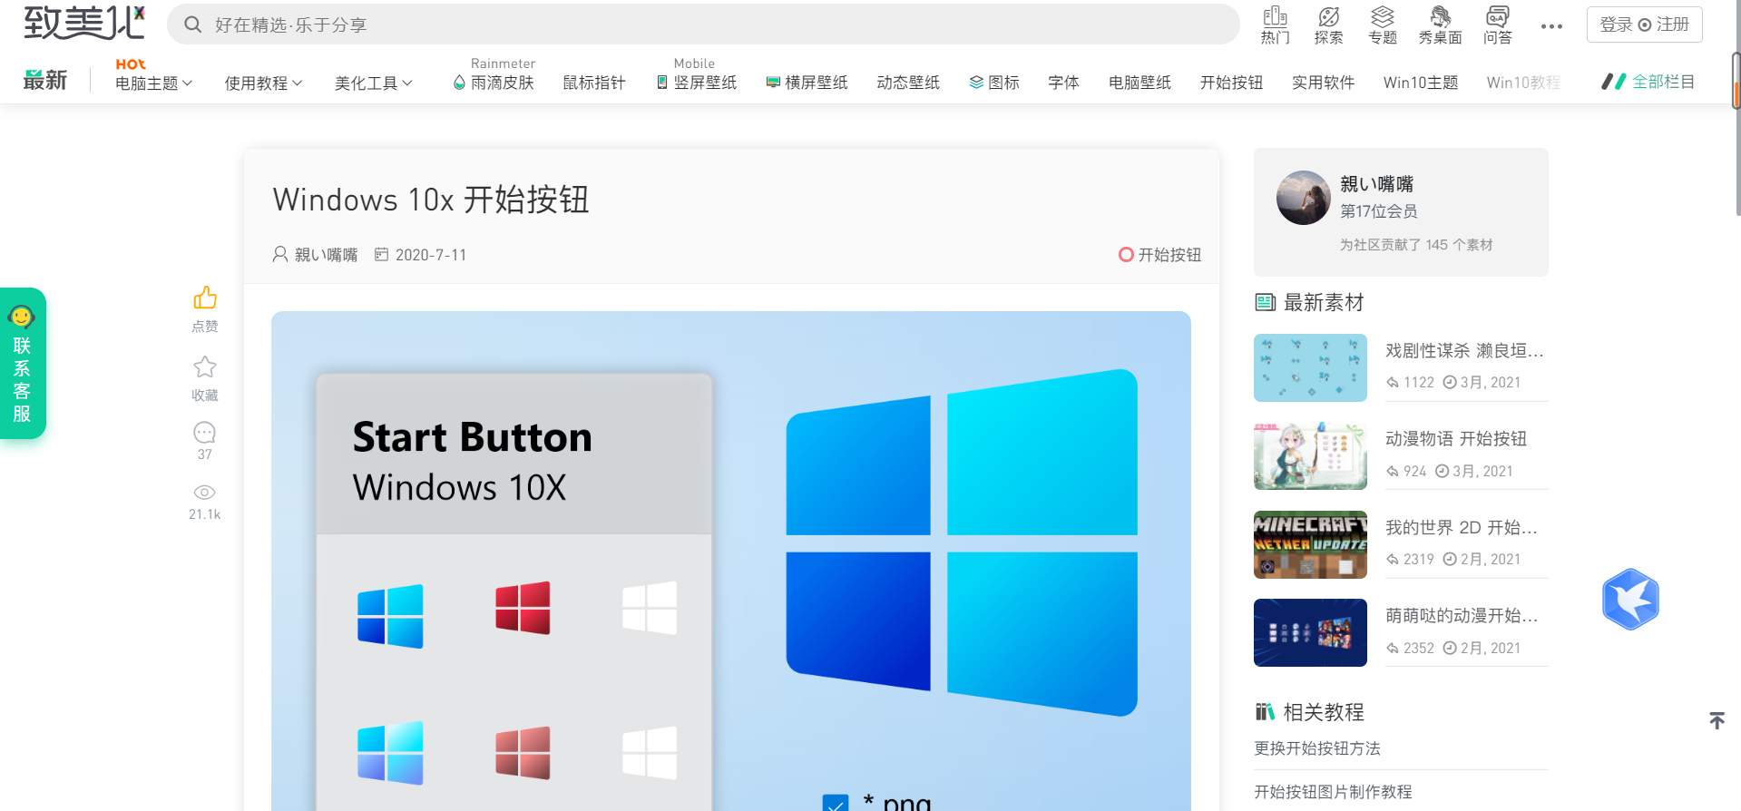Click the 萌萌哒 dark blue thumbnail

1310,632
